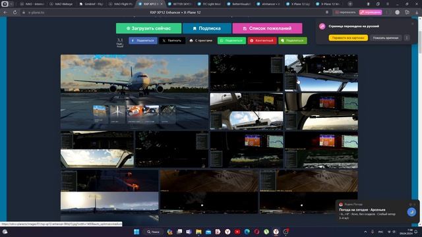Click yellow Перевести все картинки button
This screenshot has width=422, height=237.
click(x=348, y=38)
